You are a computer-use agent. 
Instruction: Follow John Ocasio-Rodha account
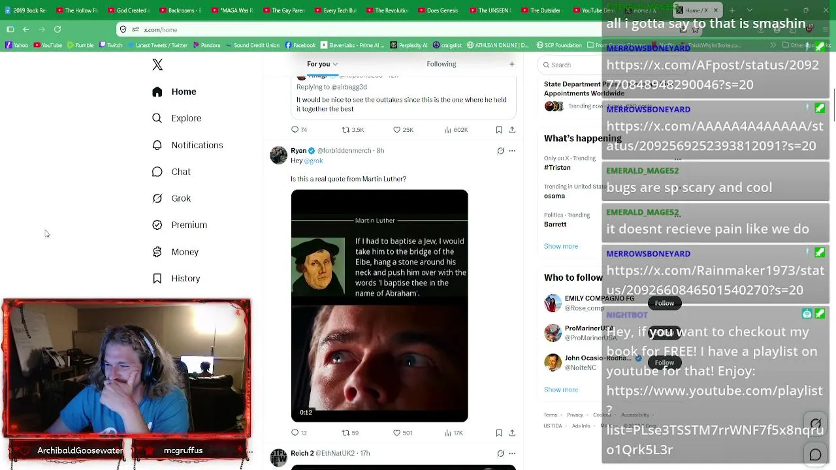(x=664, y=362)
